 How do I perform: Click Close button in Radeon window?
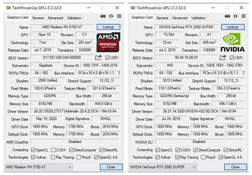point(111,167)
